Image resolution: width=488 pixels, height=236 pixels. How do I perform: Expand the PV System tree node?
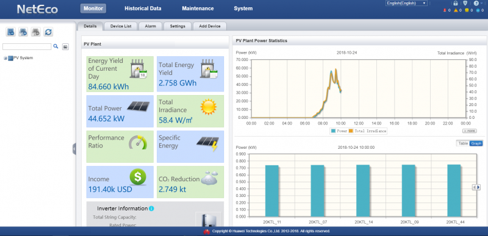[5, 58]
